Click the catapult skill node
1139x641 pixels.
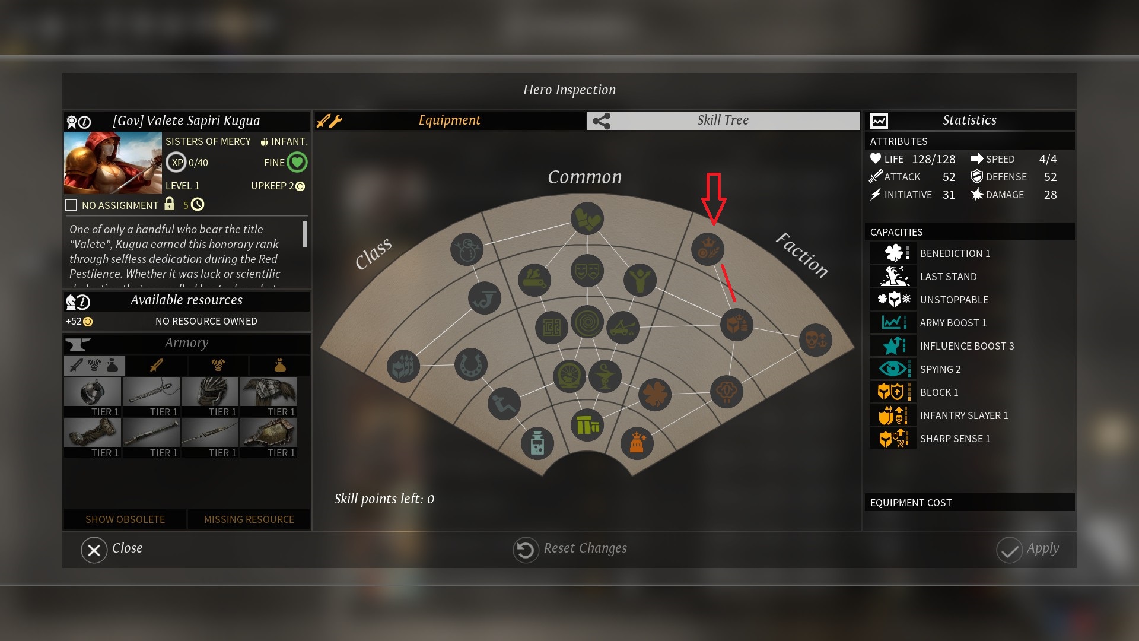tap(622, 328)
